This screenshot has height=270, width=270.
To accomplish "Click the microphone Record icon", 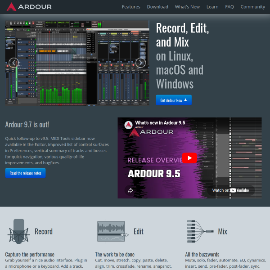I will [x=19, y=231].
